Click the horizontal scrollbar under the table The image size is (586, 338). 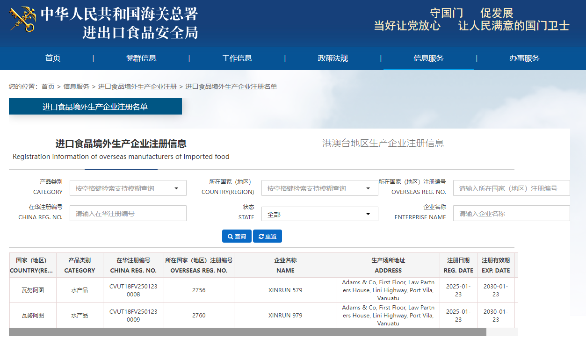(247, 332)
